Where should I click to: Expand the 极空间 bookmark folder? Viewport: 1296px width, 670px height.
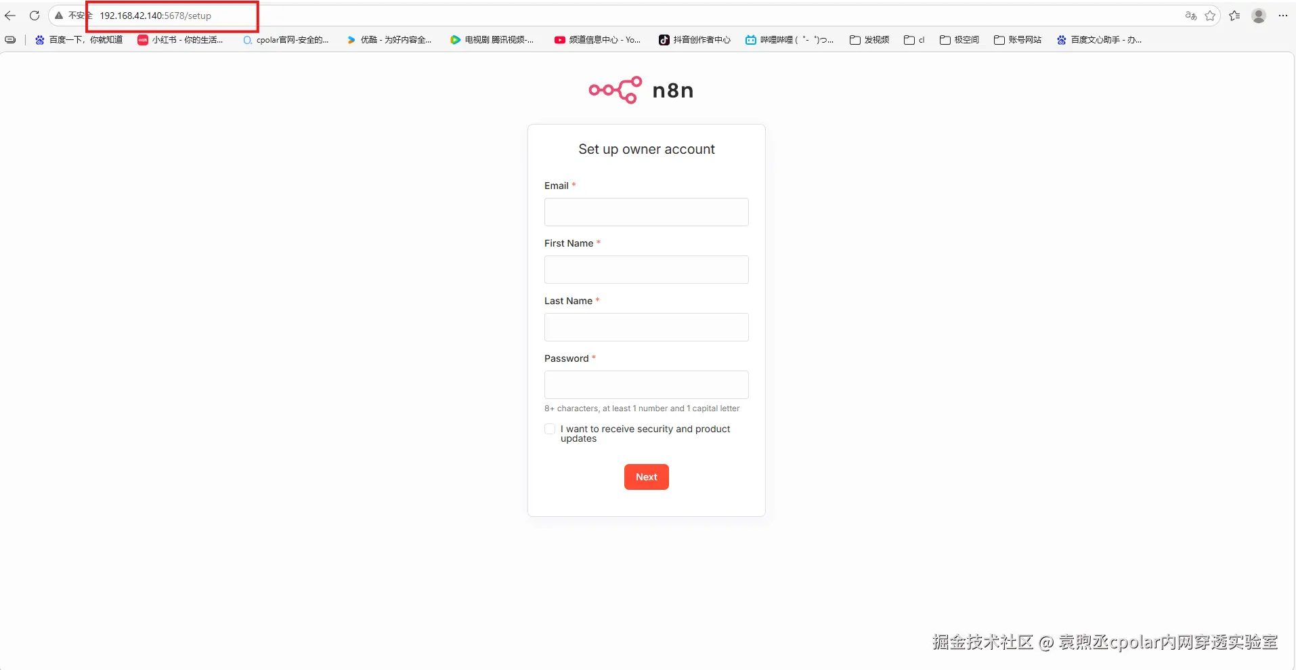tap(959, 40)
